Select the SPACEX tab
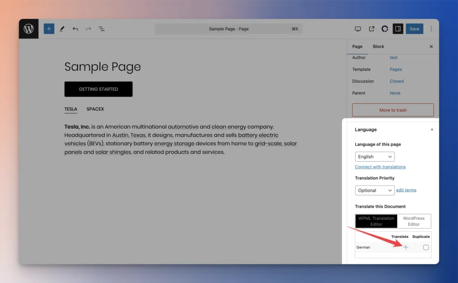This screenshot has width=458, height=283. click(95, 109)
